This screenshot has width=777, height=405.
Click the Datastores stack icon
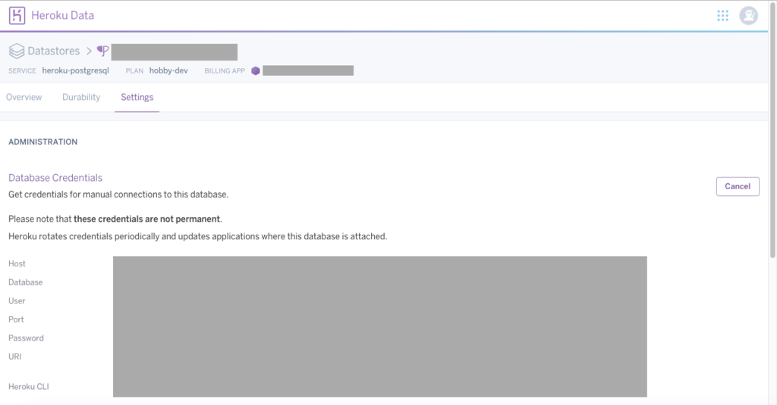pos(17,51)
